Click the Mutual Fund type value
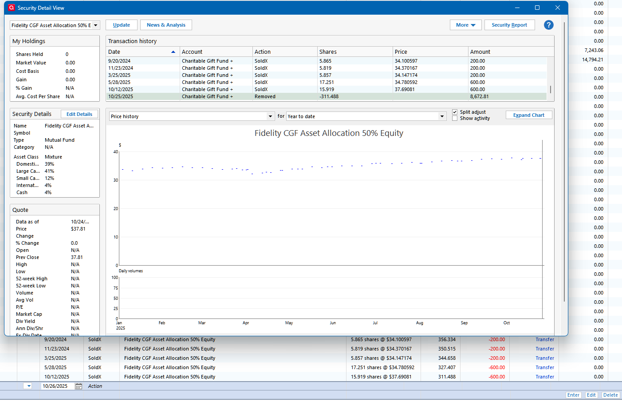Screen dimensions: 622x402 coord(59,140)
